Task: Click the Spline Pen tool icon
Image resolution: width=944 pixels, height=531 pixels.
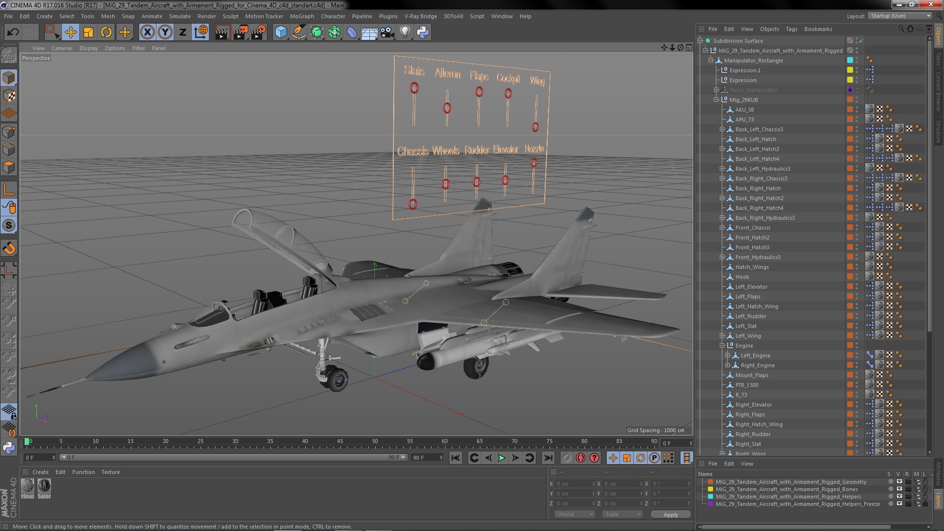Action: (x=298, y=32)
